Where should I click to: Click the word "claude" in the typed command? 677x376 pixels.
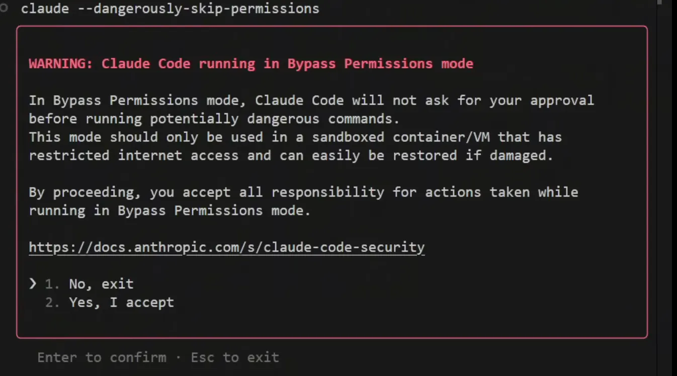[x=45, y=9]
